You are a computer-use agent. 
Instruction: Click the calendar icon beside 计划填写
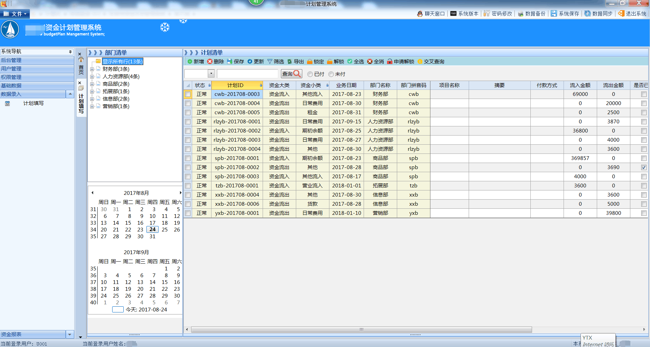click(7, 104)
